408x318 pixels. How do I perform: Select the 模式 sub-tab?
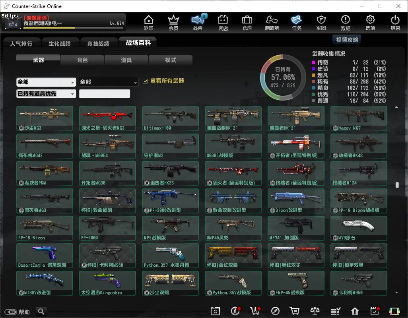(171, 60)
